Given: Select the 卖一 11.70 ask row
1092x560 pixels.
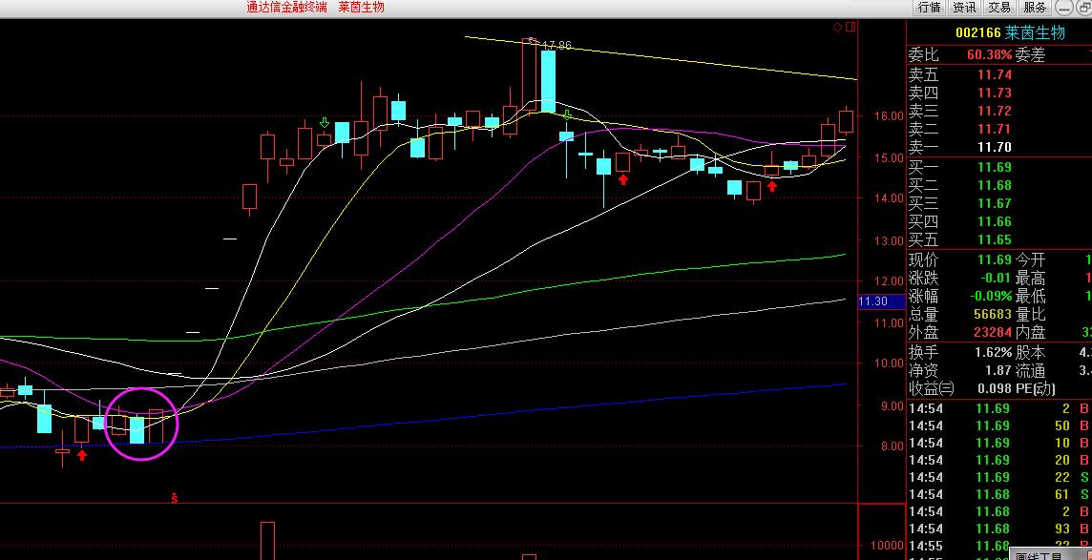Looking at the screenshot, I should pyautogui.click(x=998, y=147).
